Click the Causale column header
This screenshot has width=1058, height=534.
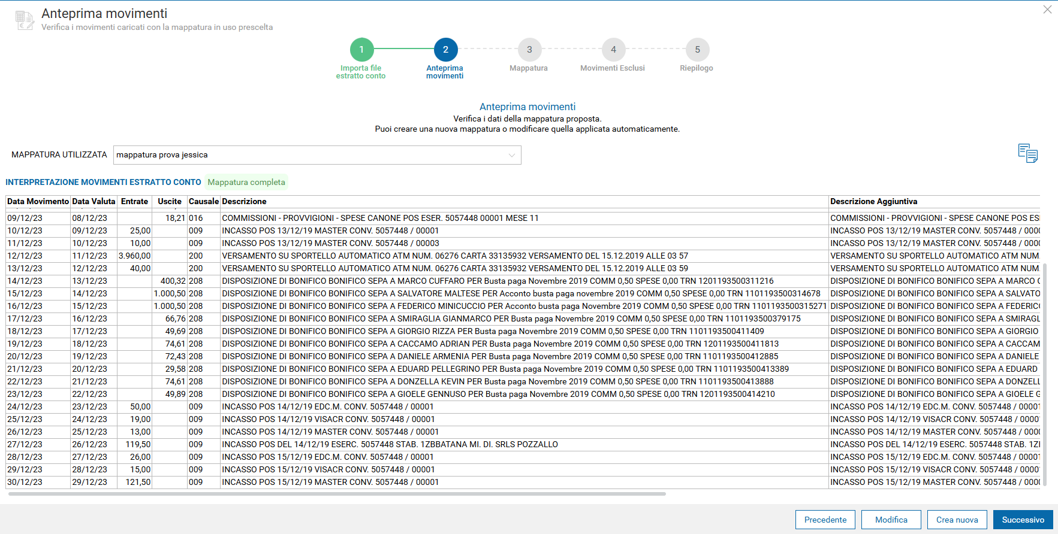(x=204, y=202)
